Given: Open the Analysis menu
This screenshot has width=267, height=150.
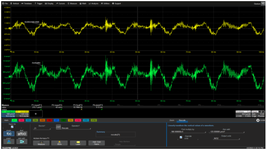Looking at the screenshot, I should [93, 3].
